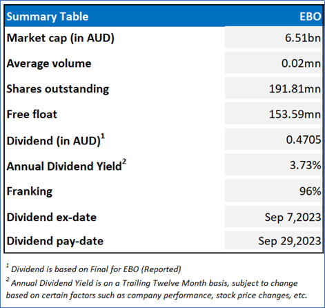The height and width of the screenshot is (308, 325).
Task: Click the Annual Dividend Yield label
Action: tap(66, 165)
